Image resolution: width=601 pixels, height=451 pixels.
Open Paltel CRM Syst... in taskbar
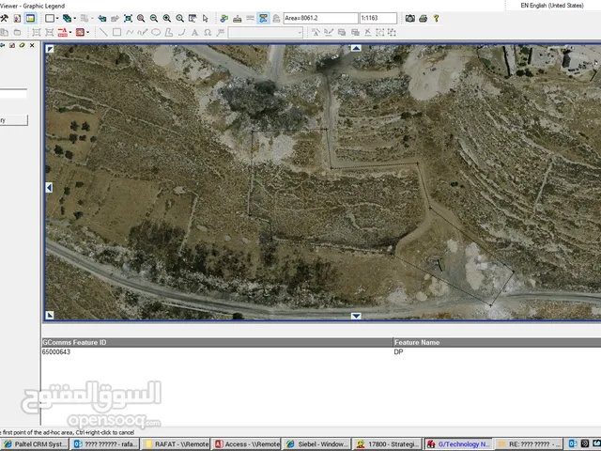35,444
